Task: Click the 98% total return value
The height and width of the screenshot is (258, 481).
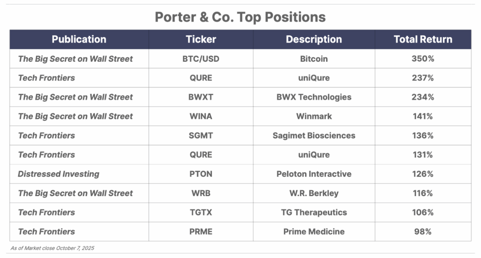Action: [x=423, y=232]
